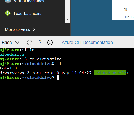Open Azure CLI Documentation link

point(87,43)
